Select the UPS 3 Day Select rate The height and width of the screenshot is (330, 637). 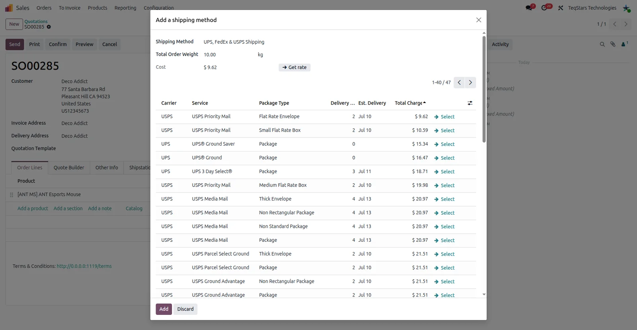click(x=444, y=172)
